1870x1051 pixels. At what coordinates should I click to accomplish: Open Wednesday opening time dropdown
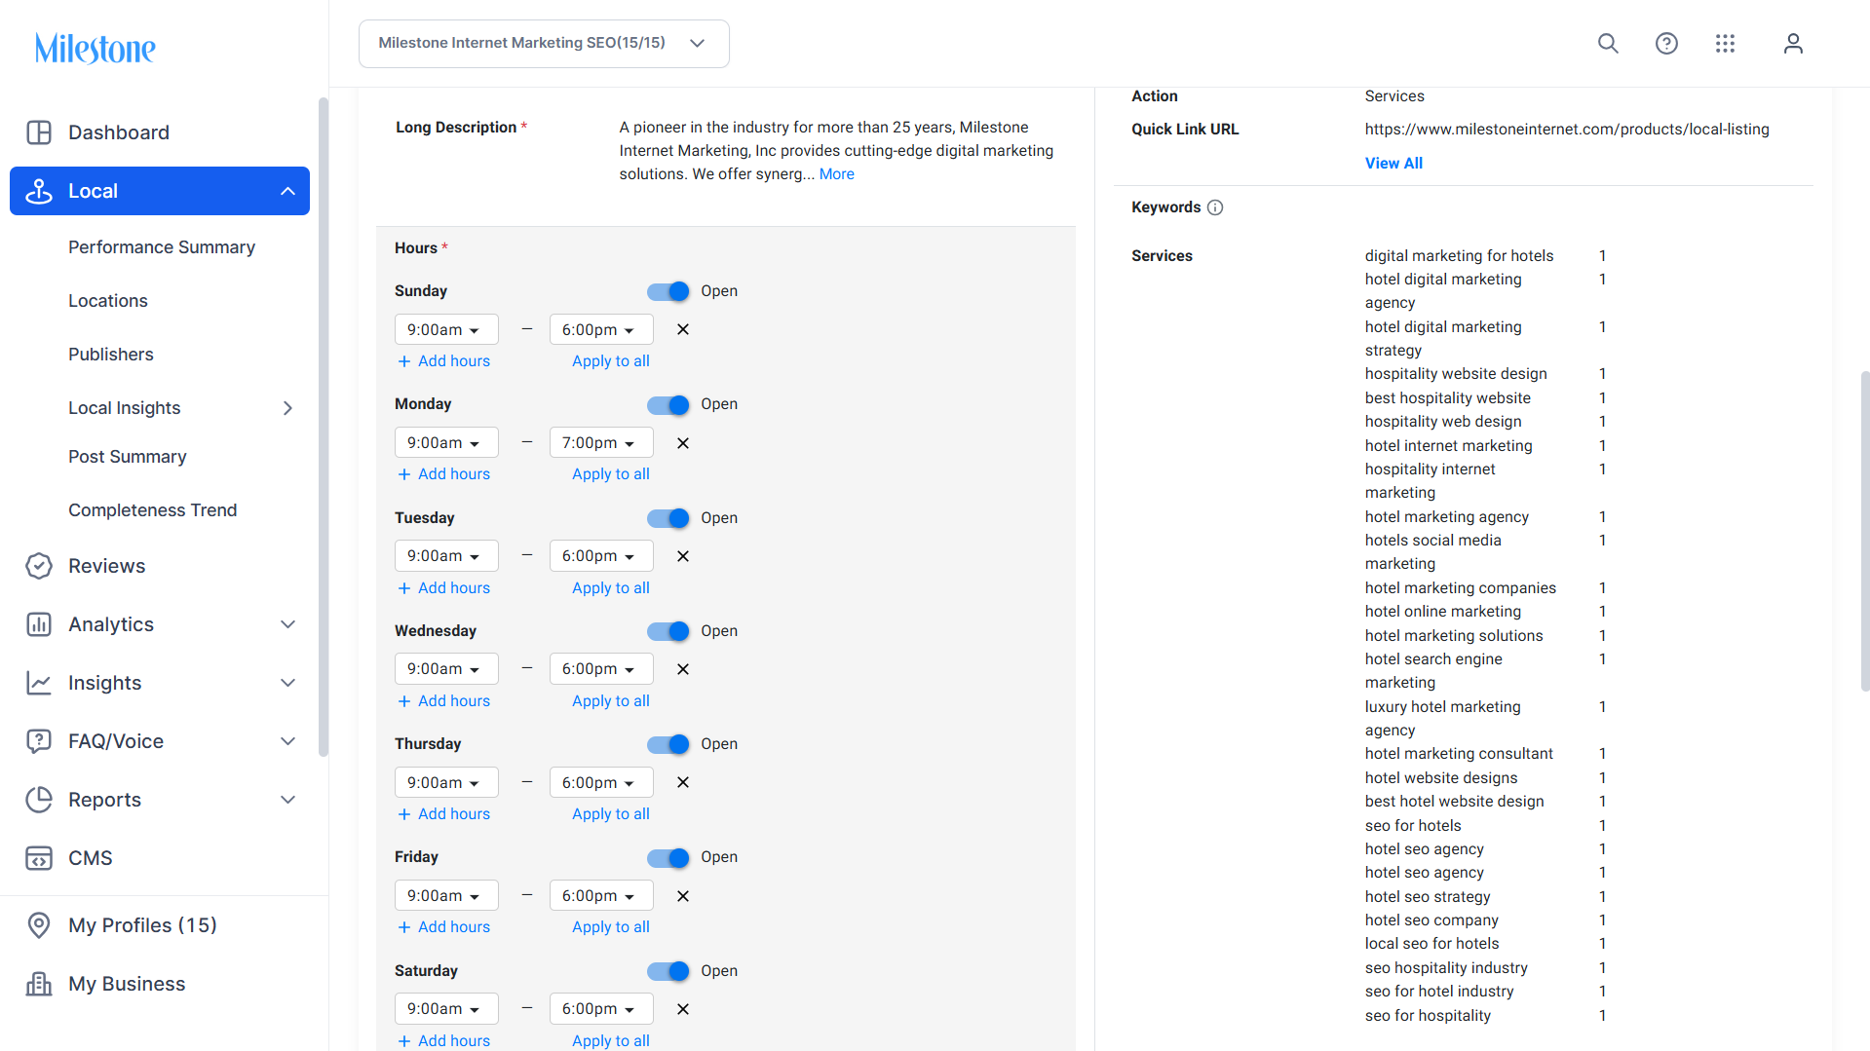446,669
